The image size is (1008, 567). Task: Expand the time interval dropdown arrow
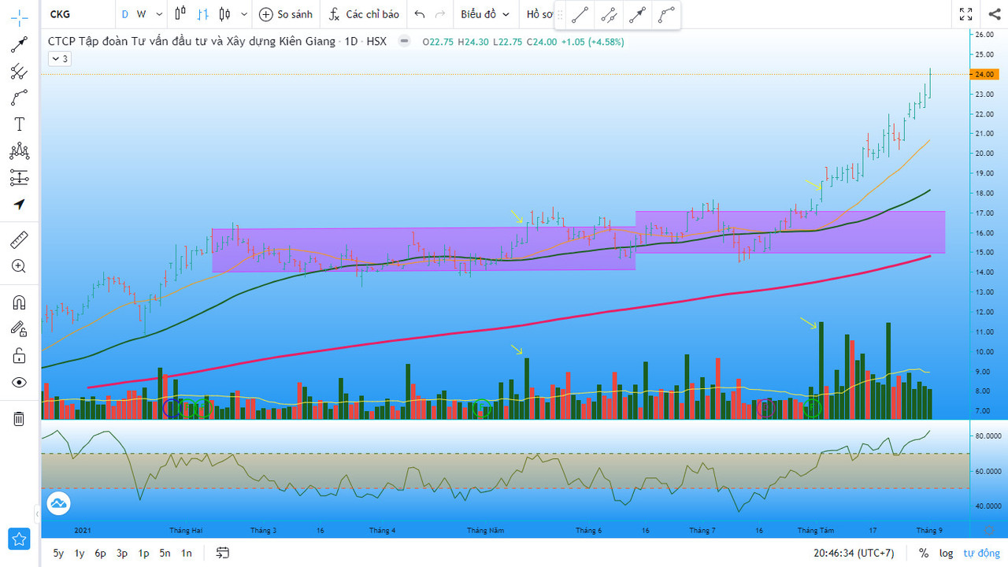[160, 14]
